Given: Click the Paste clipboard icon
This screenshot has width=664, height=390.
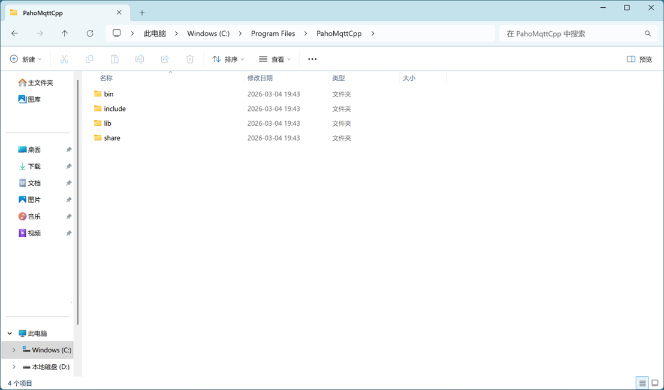Looking at the screenshot, I should pos(114,59).
